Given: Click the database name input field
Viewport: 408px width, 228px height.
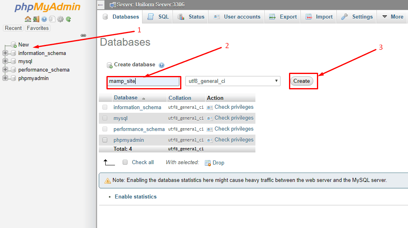Looking at the screenshot, I should 144,81.
